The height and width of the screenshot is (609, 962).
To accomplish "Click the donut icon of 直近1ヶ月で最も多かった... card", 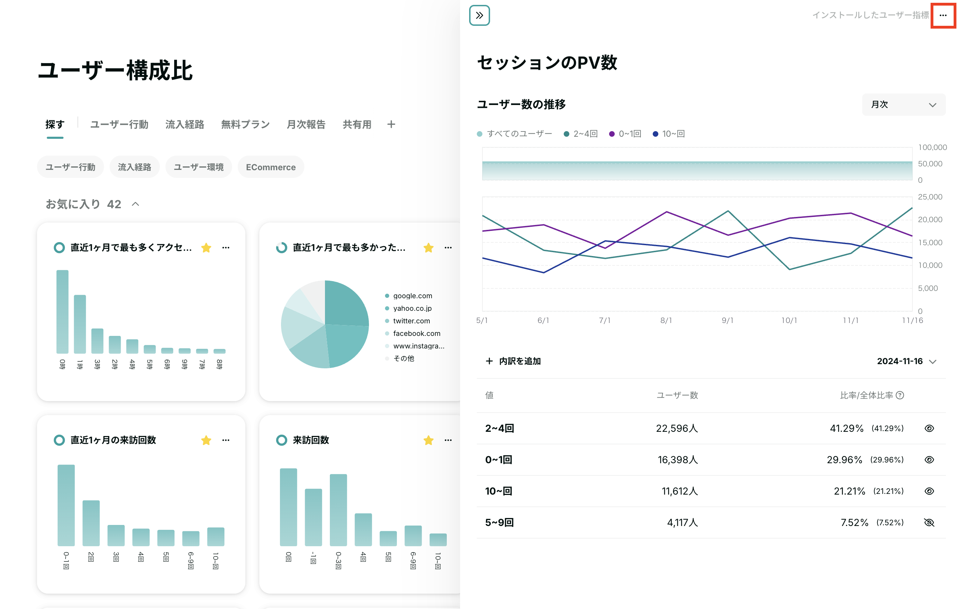I will pyautogui.click(x=281, y=247).
